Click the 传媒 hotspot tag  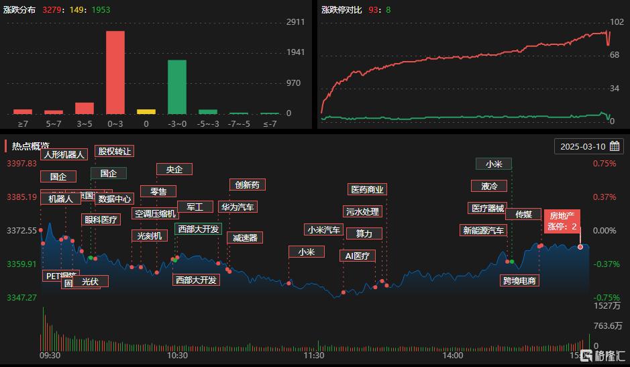[x=523, y=214]
